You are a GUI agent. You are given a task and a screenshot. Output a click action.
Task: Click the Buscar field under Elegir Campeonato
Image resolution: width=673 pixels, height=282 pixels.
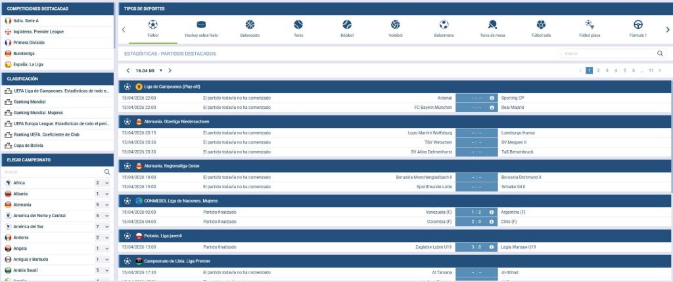coord(53,172)
